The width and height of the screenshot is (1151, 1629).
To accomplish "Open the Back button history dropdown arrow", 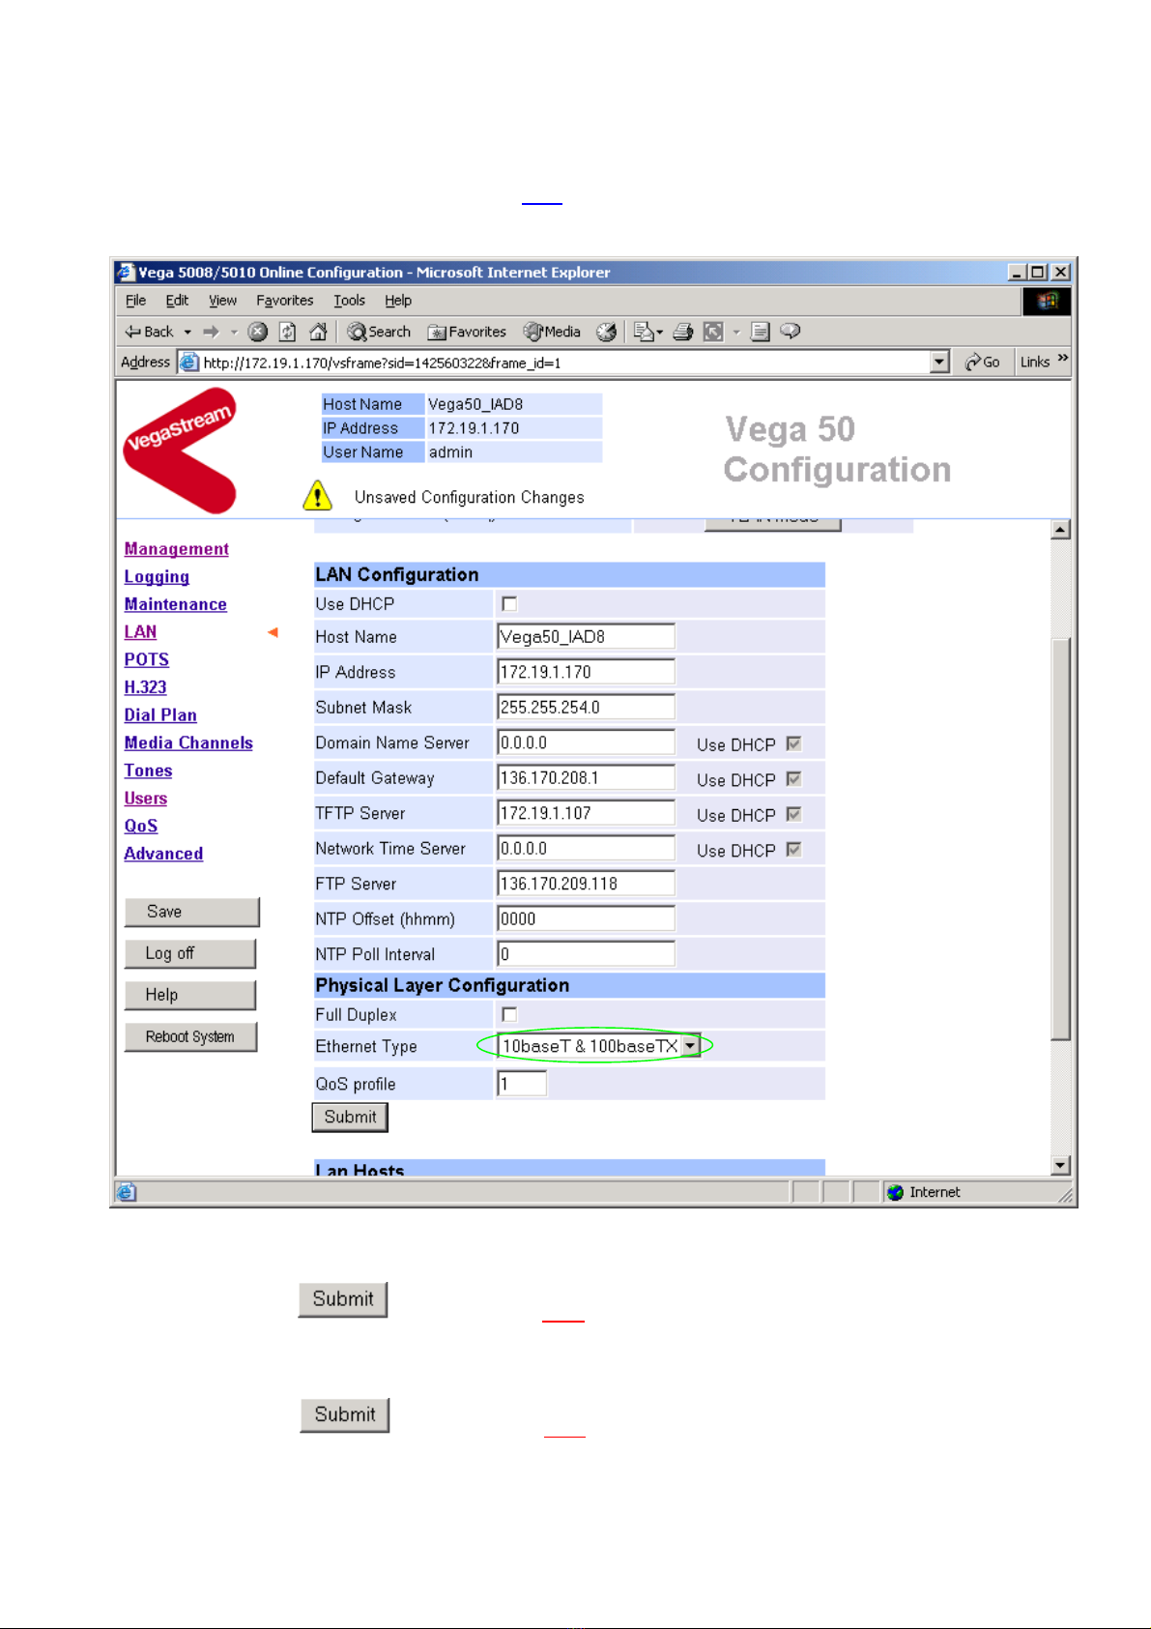I will [187, 332].
